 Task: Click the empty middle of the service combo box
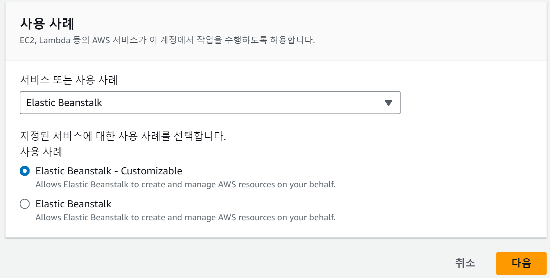coord(238,103)
